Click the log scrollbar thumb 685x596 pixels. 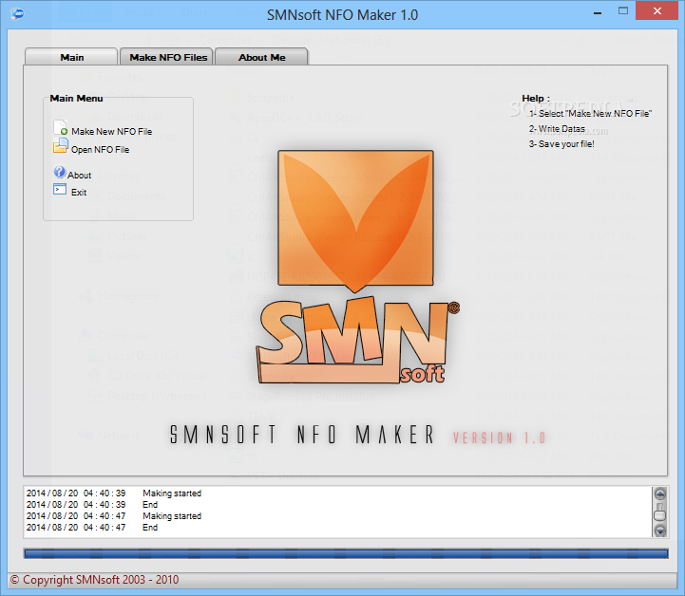pyautogui.click(x=659, y=512)
